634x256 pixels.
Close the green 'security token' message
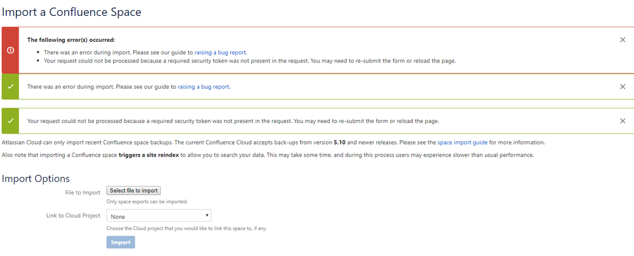coord(623,121)
